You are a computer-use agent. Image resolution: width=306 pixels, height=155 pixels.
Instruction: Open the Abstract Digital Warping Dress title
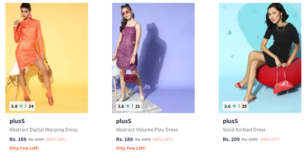click(44, 130)
